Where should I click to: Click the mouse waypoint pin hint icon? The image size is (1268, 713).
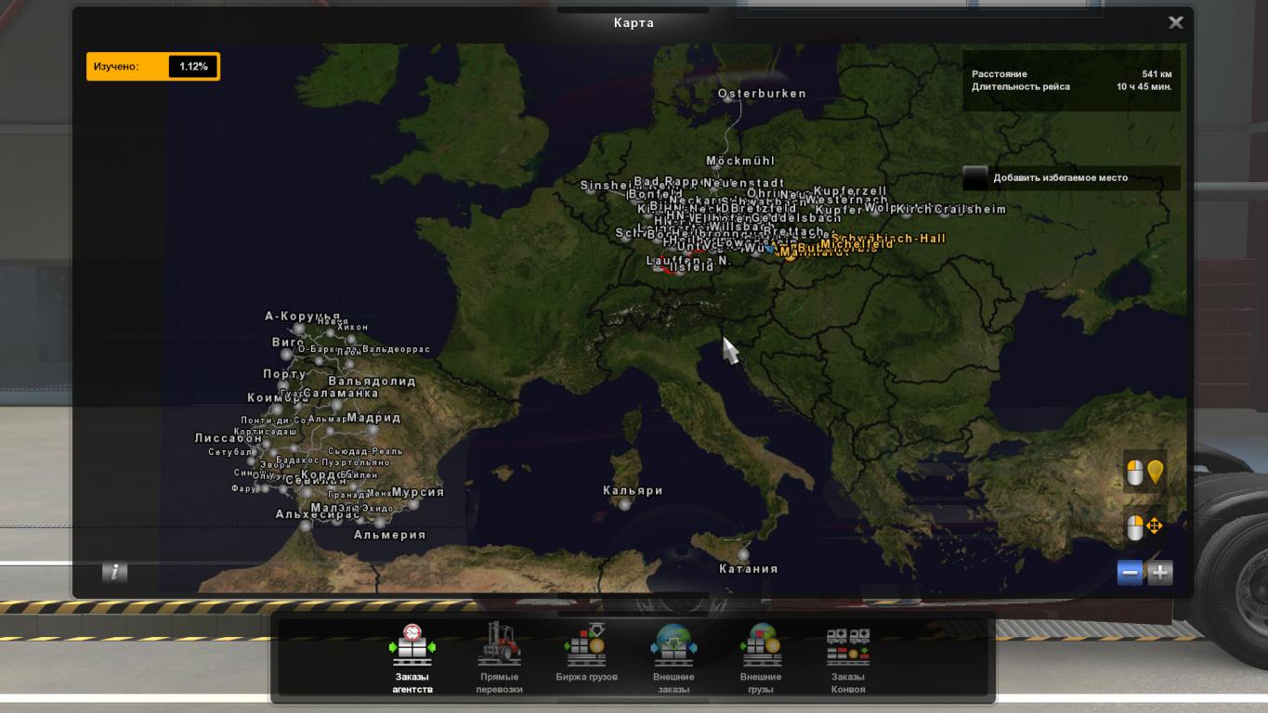click(1144, 473)
